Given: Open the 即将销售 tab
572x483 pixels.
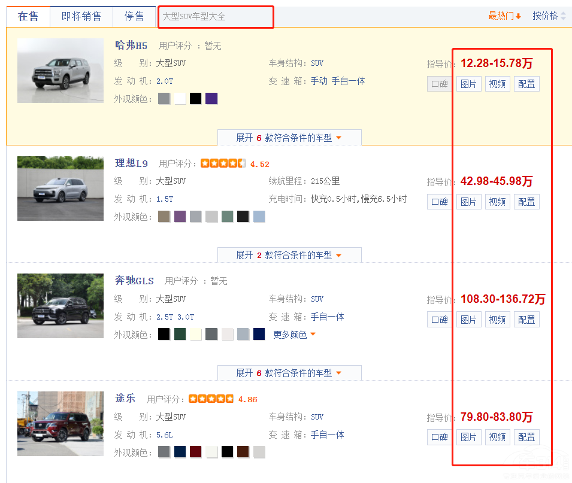Looking at the screenshot, I should click(81, 16).
